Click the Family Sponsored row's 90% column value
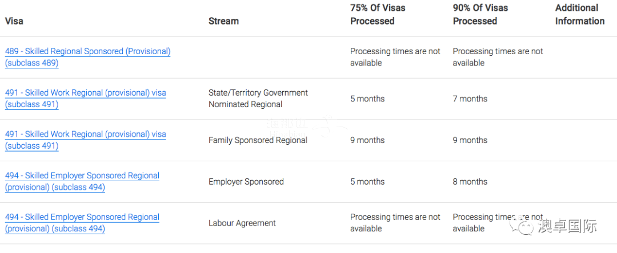The width and height of the screenshot is (617, 253). [x=470, y=140]
